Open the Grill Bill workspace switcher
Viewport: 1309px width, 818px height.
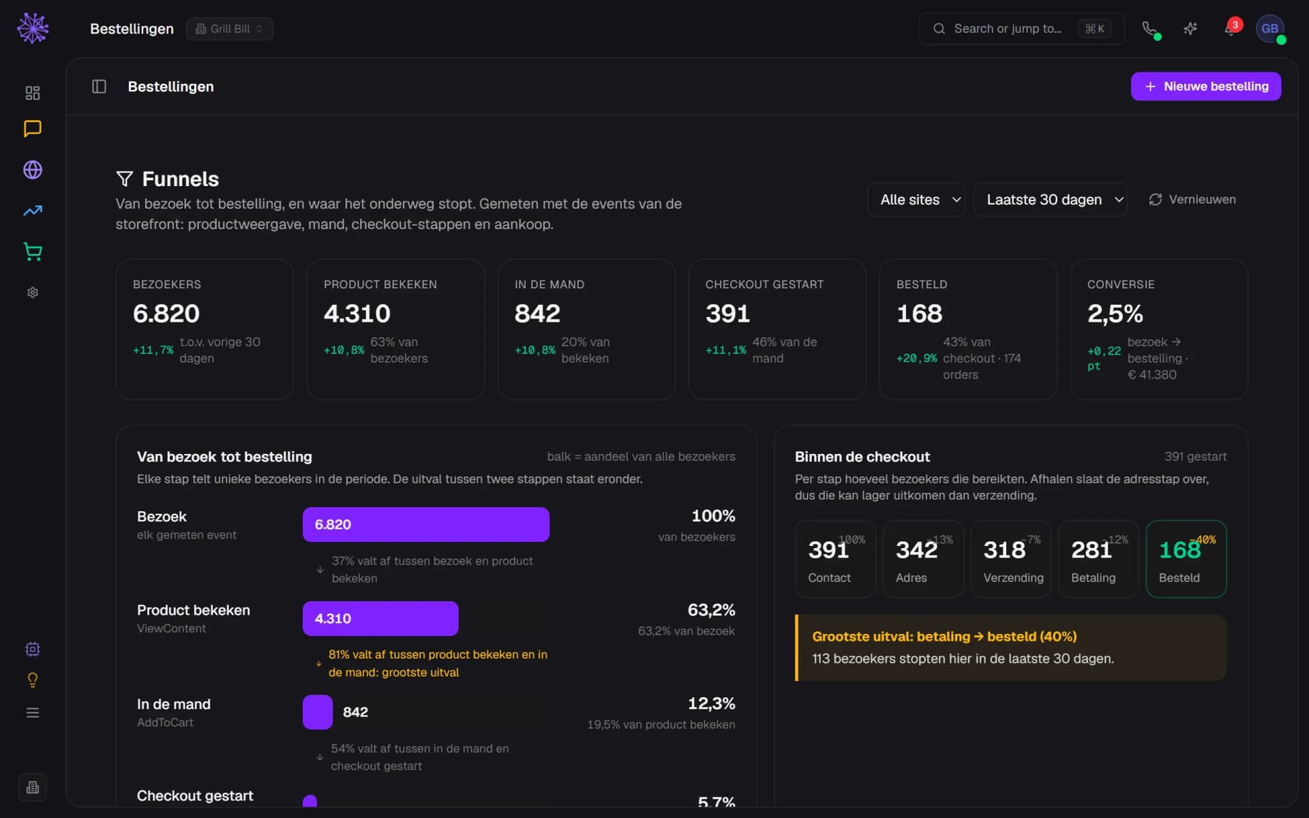pyautogui.click(x=230, y=29)
